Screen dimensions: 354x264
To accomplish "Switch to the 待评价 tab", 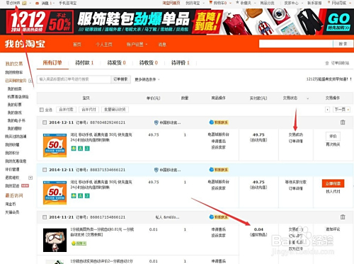I will click(181, 62).
